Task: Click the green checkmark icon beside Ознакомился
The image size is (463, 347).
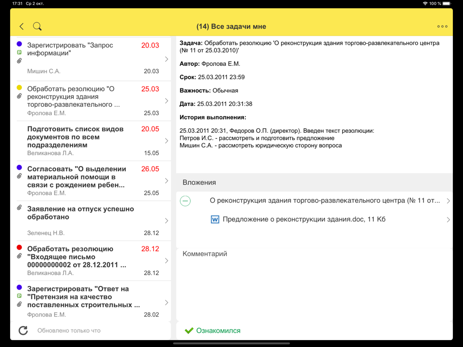Action: 189,330
